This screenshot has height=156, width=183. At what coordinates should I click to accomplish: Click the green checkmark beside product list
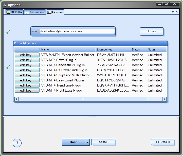click(8, 67)
